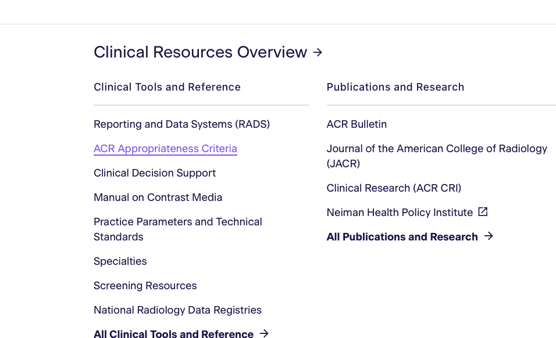View All Clinical Tools and Reference text link
The height and width of the screenshot is (338, 556).
(x=173, y=334)
